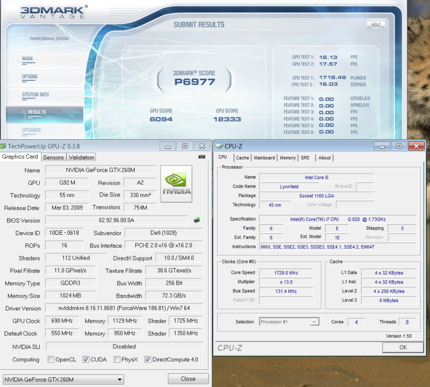Open the Cache tab in CPU-Z
The width and height of the screenshot is (430, 387).
243,158
